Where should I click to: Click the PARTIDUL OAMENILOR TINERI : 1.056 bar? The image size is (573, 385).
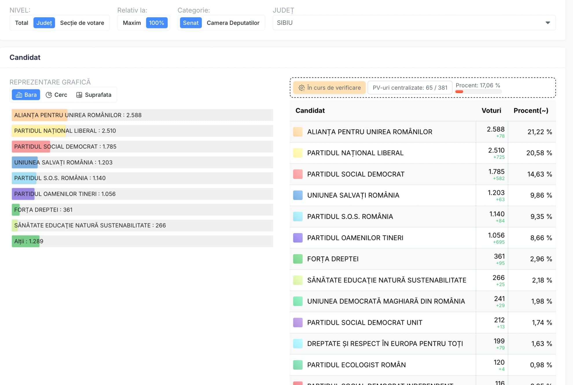click(x=142, y=194)
